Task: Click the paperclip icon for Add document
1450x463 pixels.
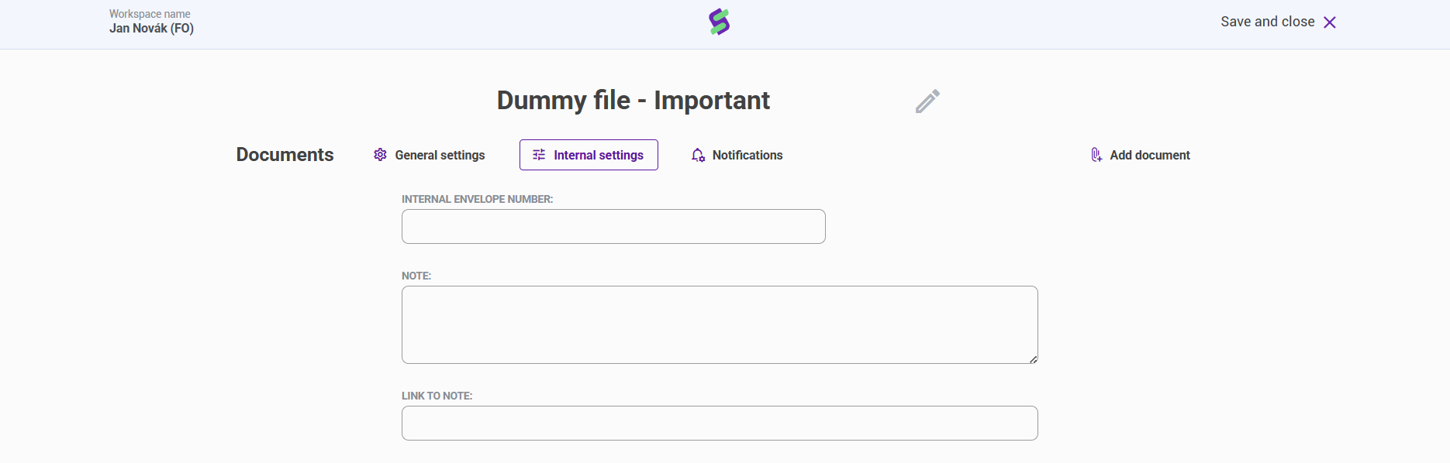Action: [x=1096, y=155]
